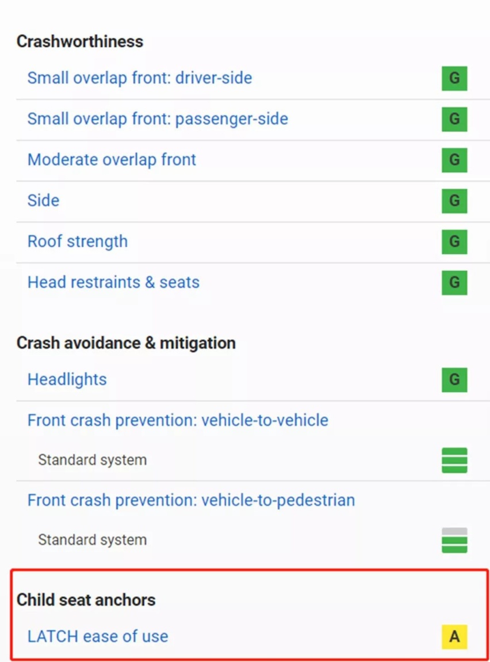The height and width of the screenshot is (662, 490).
Task: Click green G badge for driver-side overlap
Action: tap(454, 78)
